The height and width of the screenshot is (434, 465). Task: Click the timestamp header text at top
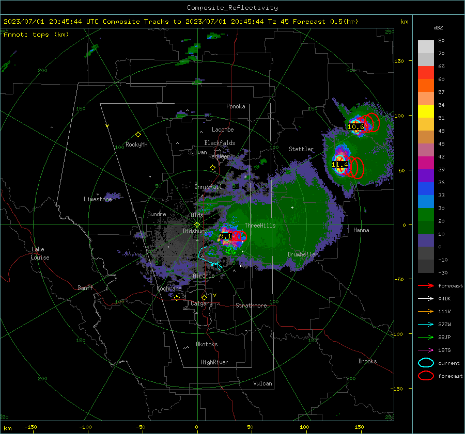click(181, 22)
